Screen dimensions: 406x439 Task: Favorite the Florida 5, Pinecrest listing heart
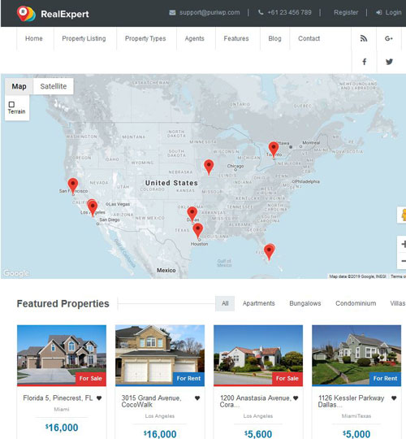99,398
